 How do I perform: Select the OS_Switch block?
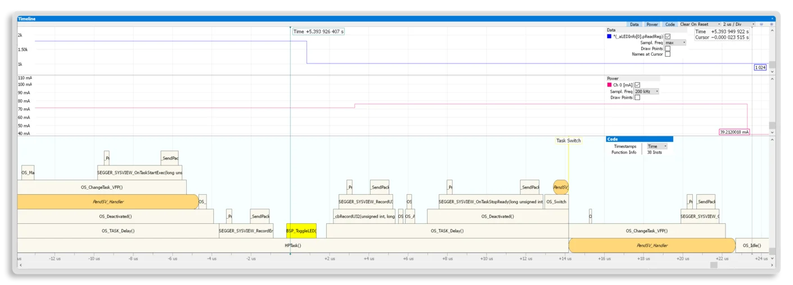pyautogui.click(x=556, y=202)
